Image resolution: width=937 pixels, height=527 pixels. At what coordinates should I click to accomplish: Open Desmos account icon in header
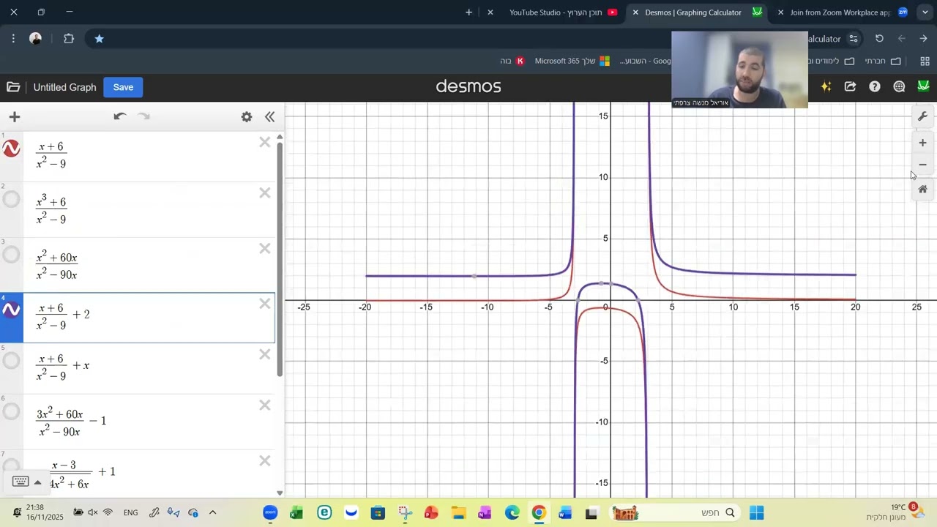point(923,86)
